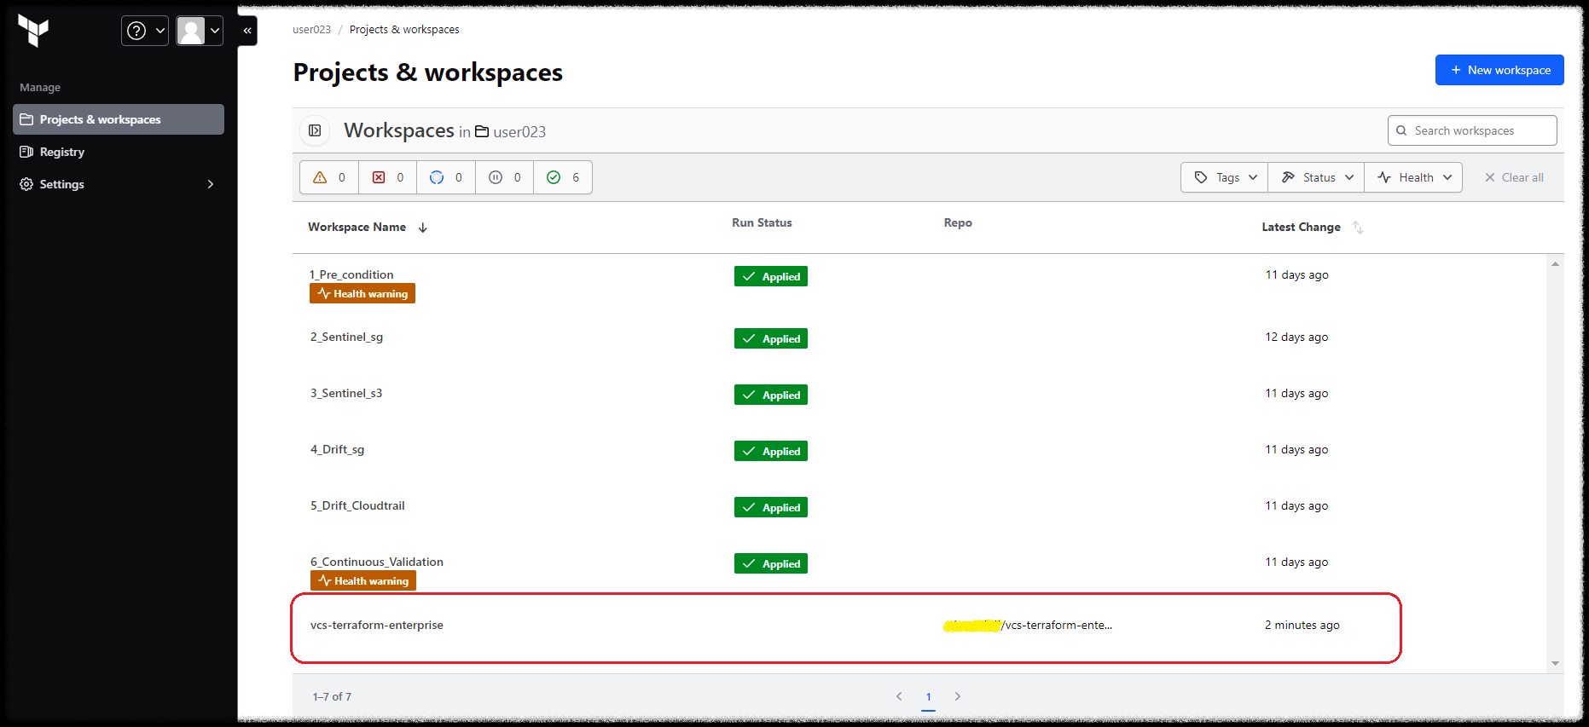
Task: Click scrollbar down arrow on list
Action: click(1555, 663)
